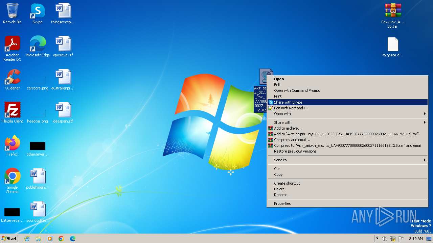Choose Print from the context menu
433x243 pixels.
[347, 96]
